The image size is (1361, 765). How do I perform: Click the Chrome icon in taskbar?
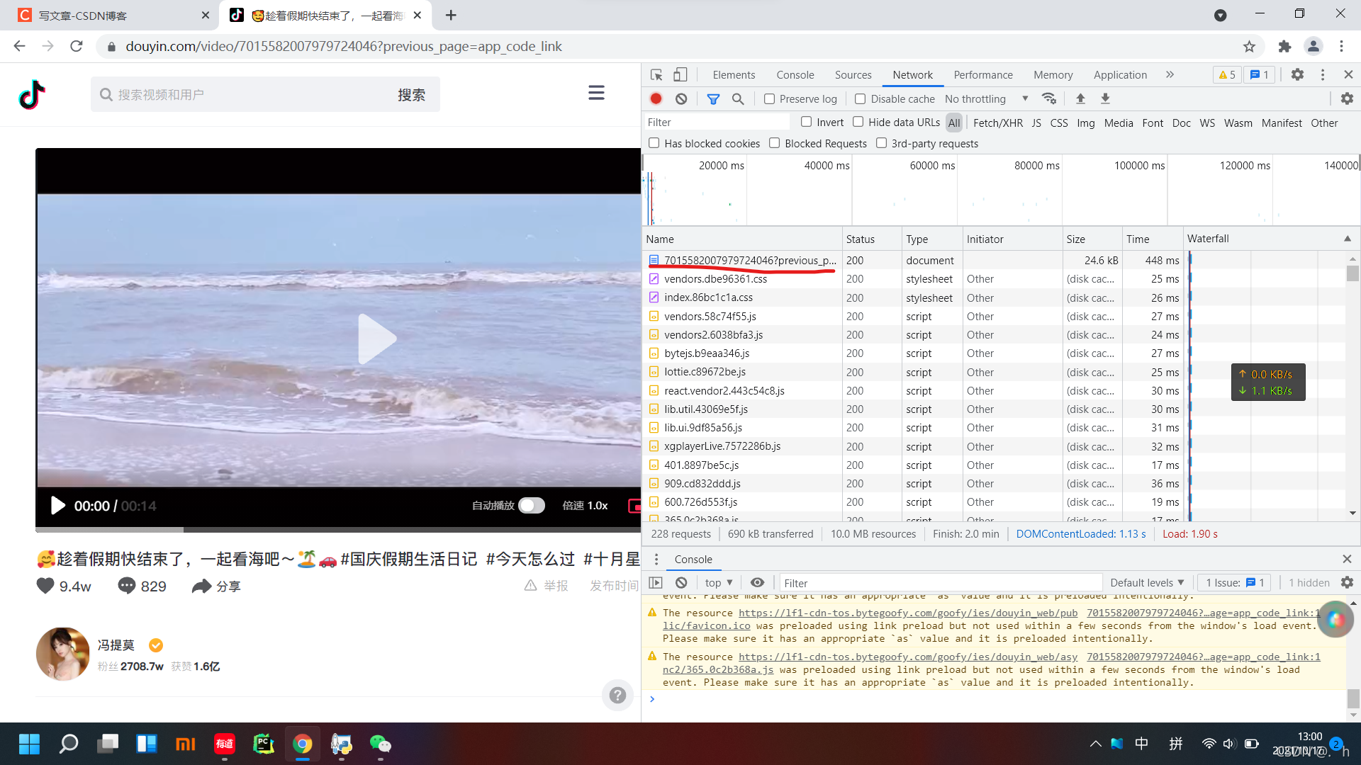coord(303,744)
